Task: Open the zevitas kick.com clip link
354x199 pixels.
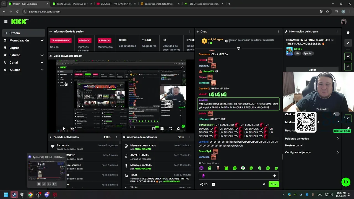Action: coord(238,104)
